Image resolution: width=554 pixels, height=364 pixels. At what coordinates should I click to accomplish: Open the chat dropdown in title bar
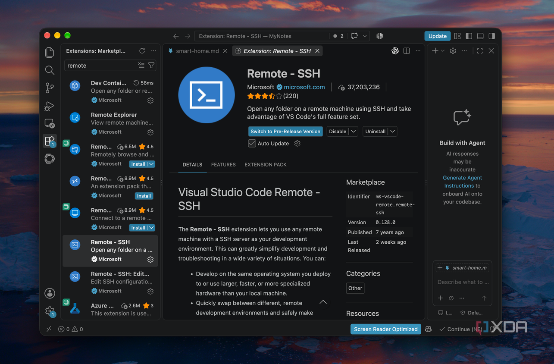(x=365, y=36)
